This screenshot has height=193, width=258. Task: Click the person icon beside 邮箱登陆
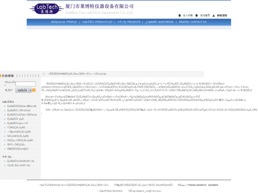coord(214,16)
